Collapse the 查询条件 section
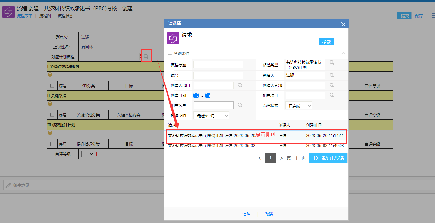 343,53
